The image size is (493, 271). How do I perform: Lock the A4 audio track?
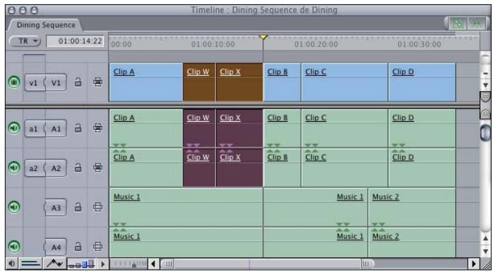pos(78,247)
